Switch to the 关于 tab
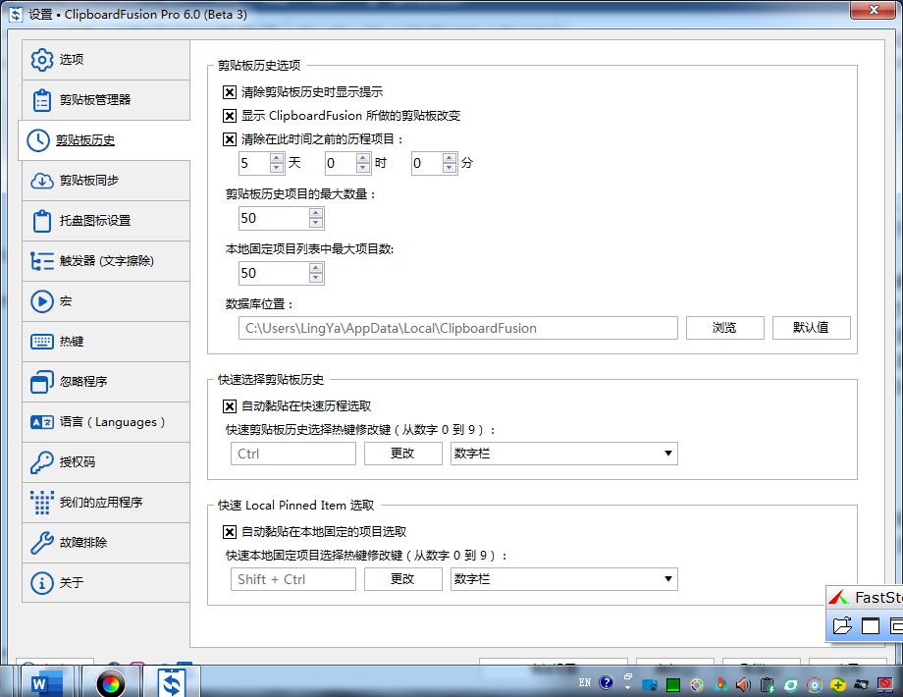This screenshot has width=903, height=697. (x=106, y=583)
